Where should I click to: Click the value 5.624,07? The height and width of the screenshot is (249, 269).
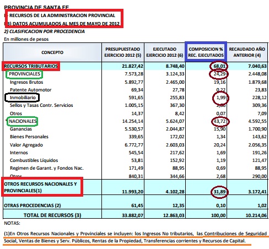pyautogui.click(x=175, y=121)
